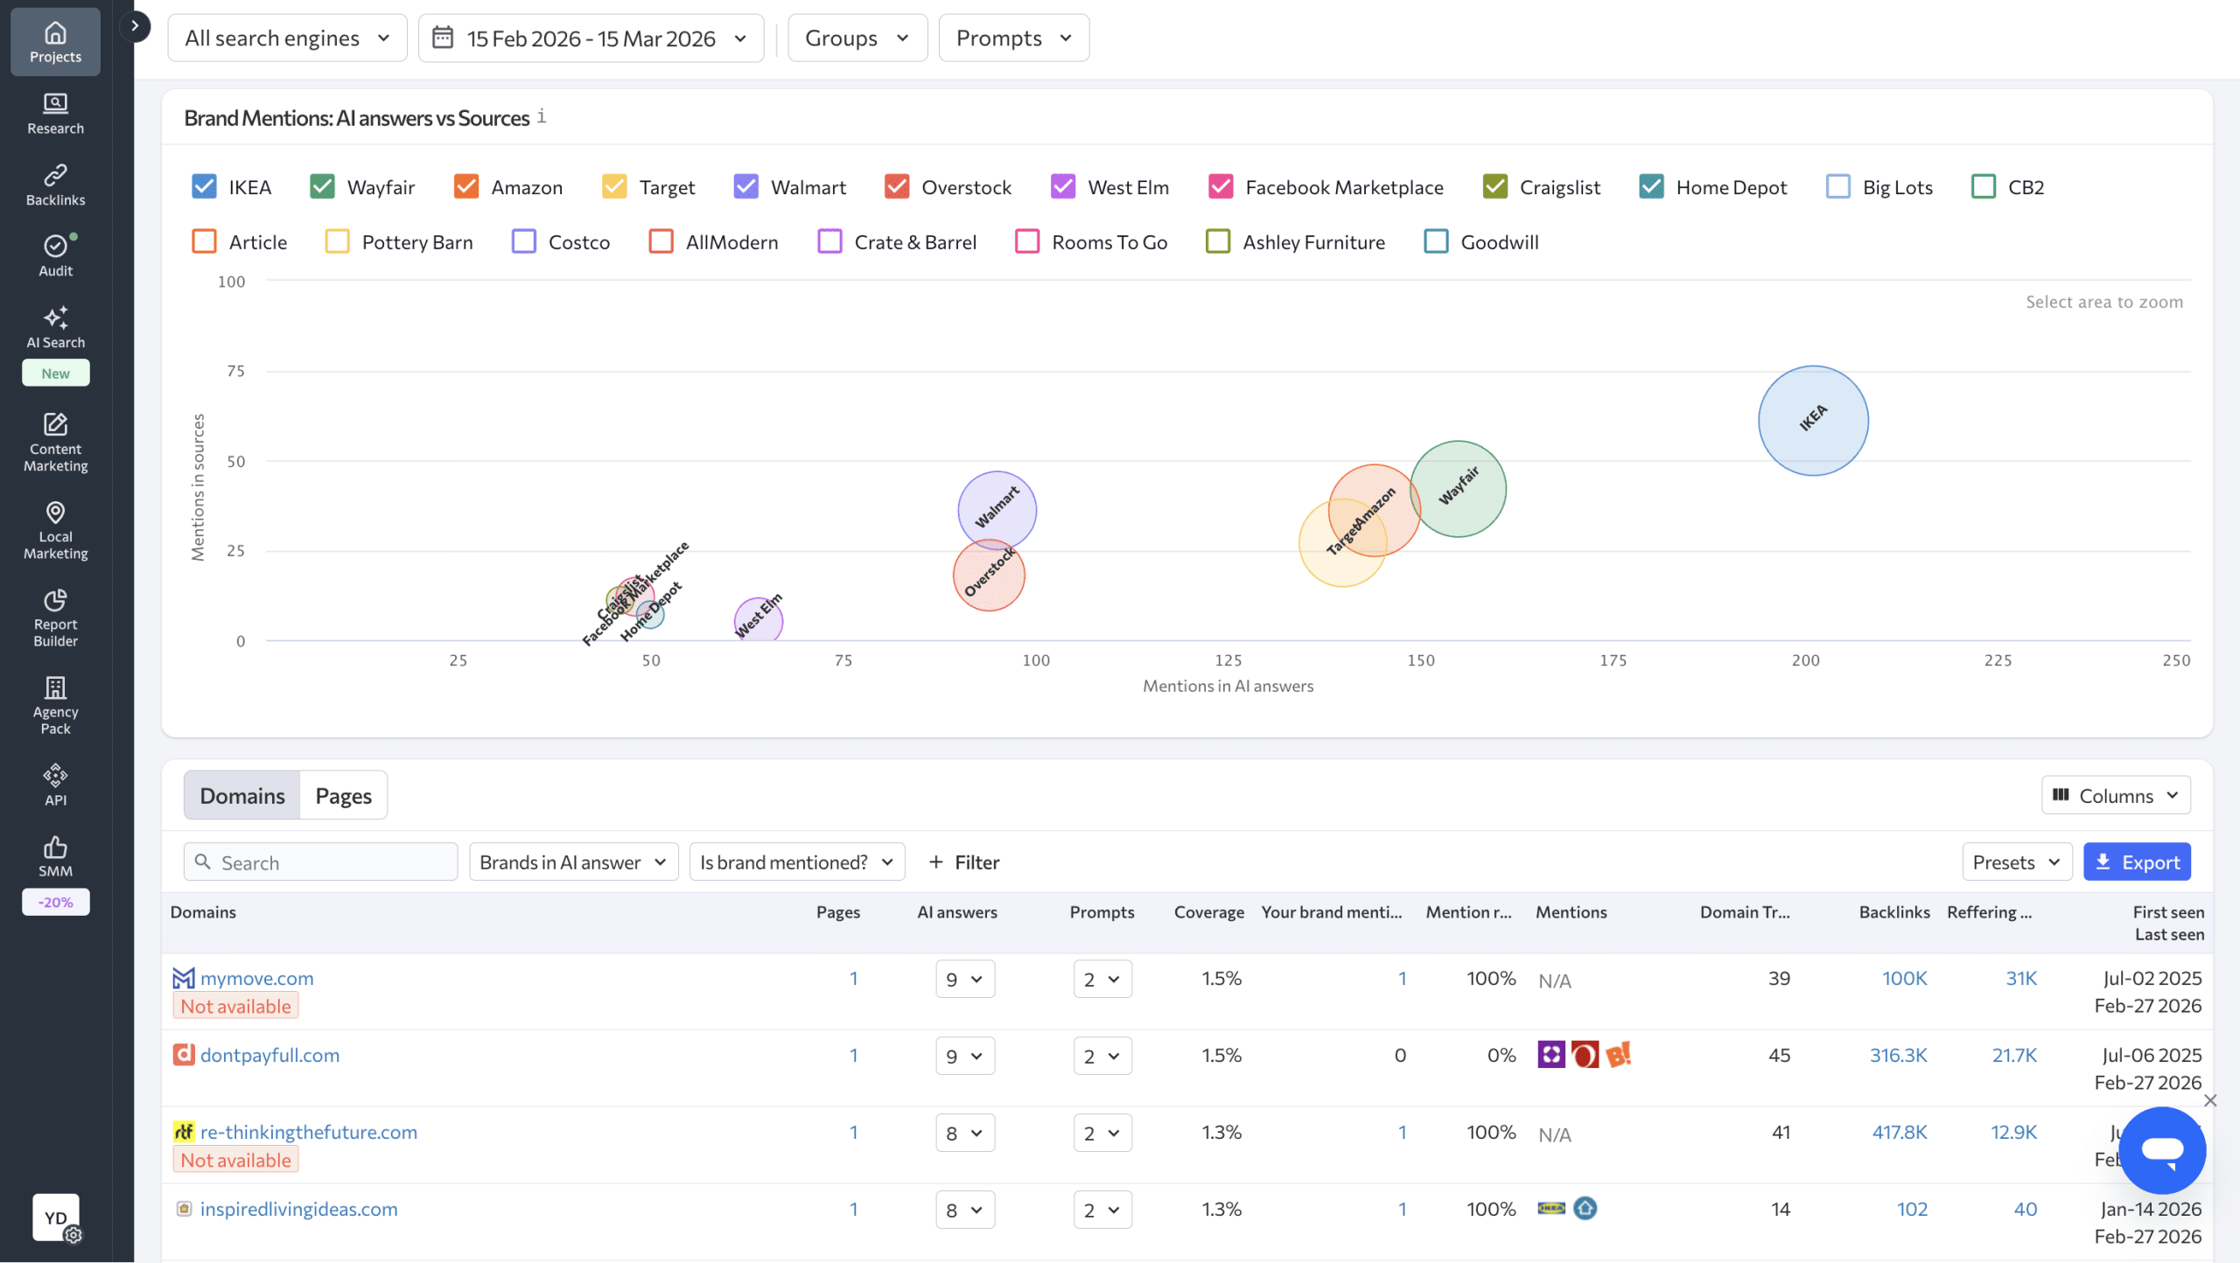The height and width of the screenshot is (1263, 2240).
Task: Open the Research section
Action: point(55,114)
